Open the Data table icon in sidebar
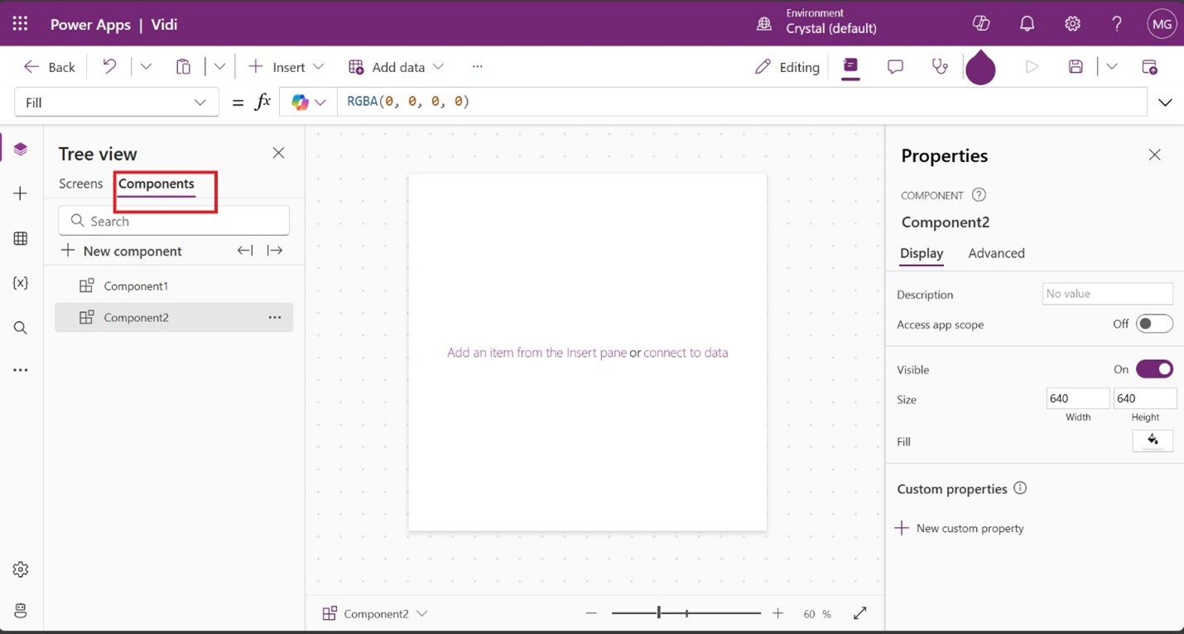1184x634 pixels. pyautogui.click(x=21, y=239)
